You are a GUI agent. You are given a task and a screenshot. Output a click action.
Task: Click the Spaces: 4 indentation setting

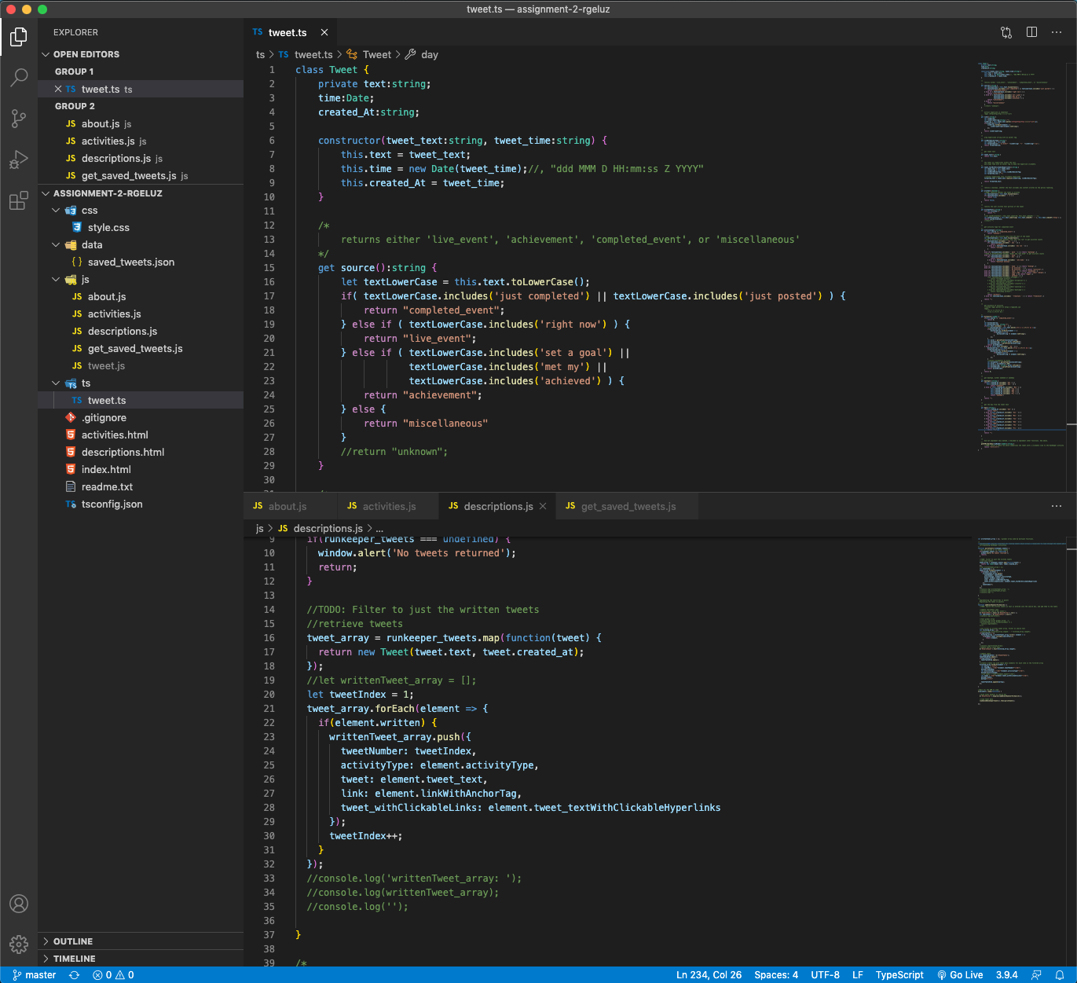(776, 975)
